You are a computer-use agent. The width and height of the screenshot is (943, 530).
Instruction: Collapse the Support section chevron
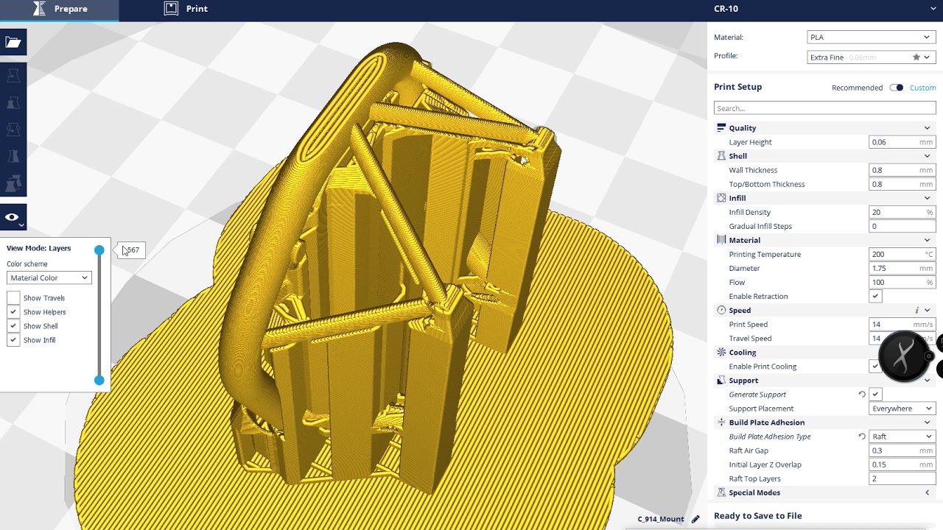click(927, 381)
